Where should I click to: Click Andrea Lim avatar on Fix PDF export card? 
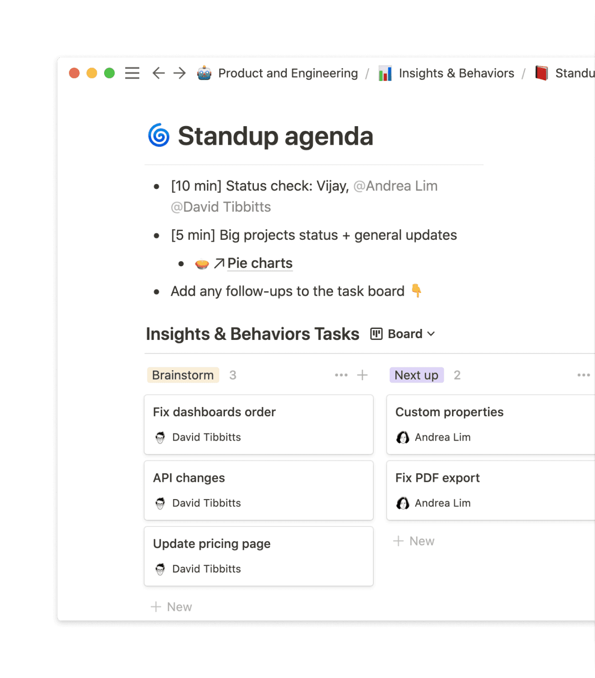(403, 503)
